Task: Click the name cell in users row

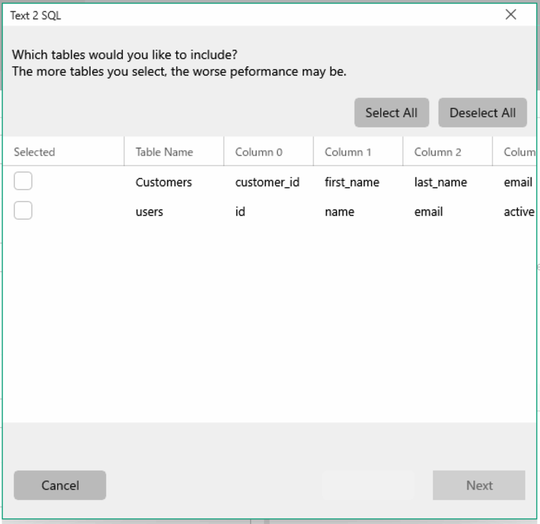Action: [x=339, y=212]
